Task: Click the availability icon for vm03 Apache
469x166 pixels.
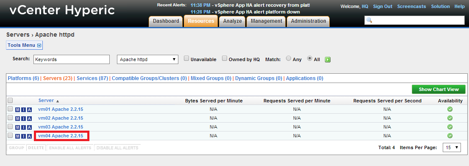Action: [450, 127]
